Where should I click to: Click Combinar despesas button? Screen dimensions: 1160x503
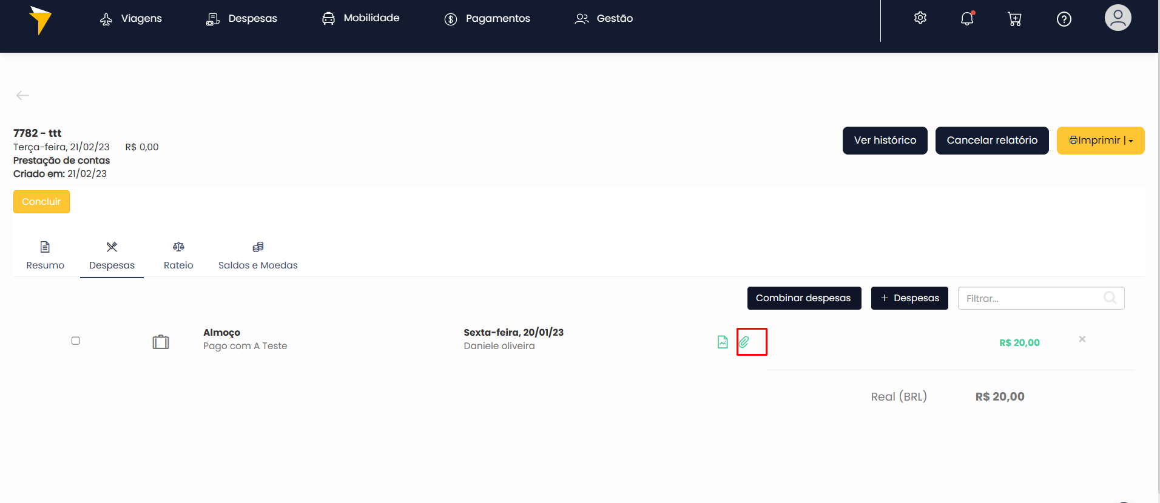click(x=804, y=298)
